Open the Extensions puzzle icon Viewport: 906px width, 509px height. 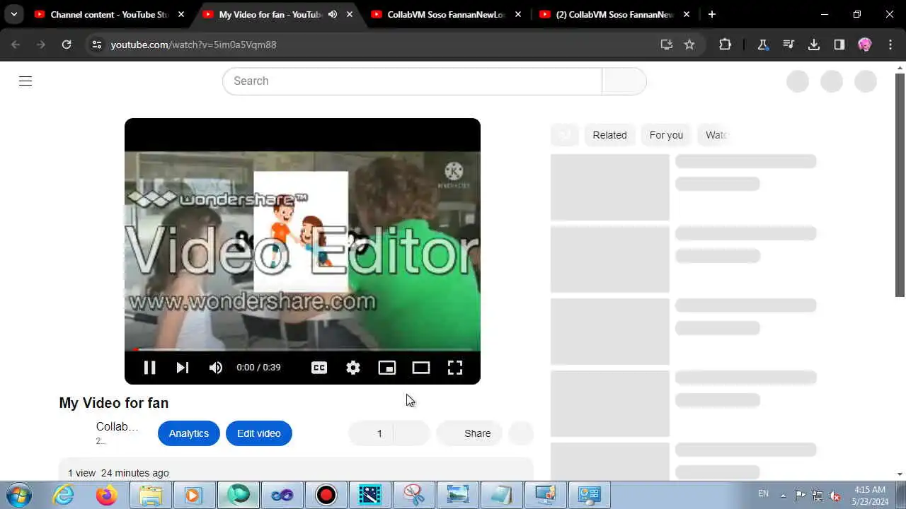[725, 45]
